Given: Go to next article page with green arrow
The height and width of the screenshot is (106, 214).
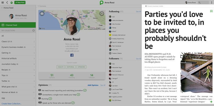Looking at the screenshot, I should click(x=211, y=102).
